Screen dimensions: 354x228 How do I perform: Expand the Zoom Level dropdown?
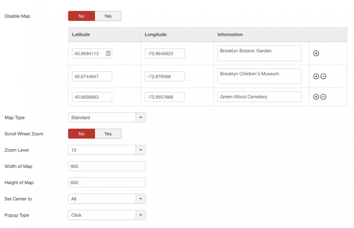coord(107,150)
